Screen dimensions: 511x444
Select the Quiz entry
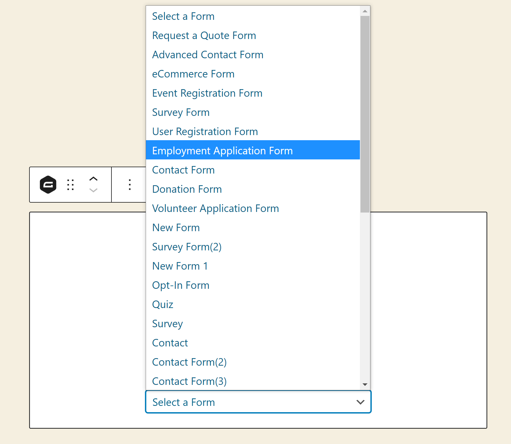coord(163,304)
